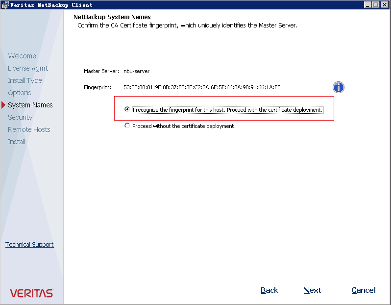Image resolution: width=391 pixels, height=305 pixels.
Task: Open the Technical Support link
Action: pos(29,244)
